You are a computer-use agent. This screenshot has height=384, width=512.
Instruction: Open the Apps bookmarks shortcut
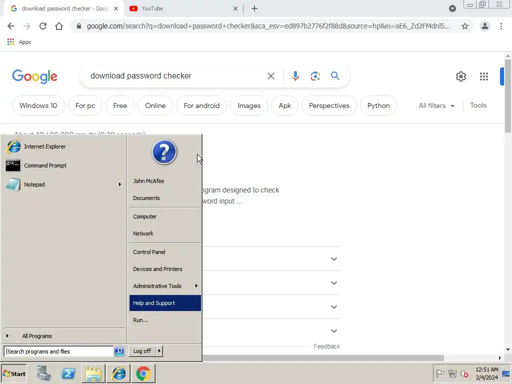(19, 42)
